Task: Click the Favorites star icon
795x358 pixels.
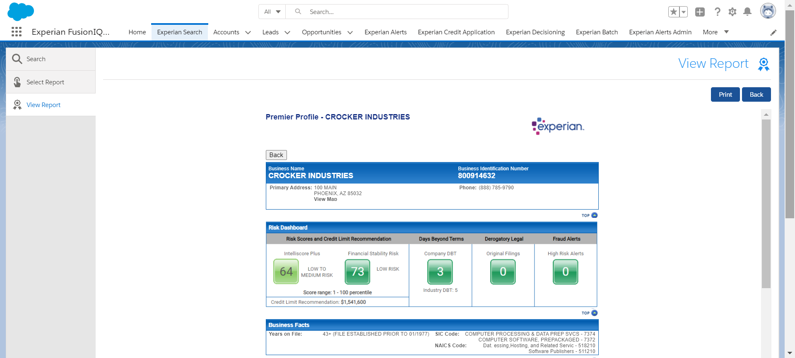Action: click(674, 12)
